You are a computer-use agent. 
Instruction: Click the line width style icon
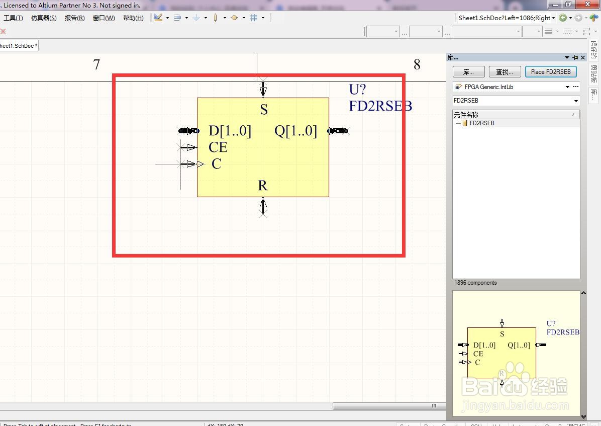pyautogui.click(x=549, y=32)
